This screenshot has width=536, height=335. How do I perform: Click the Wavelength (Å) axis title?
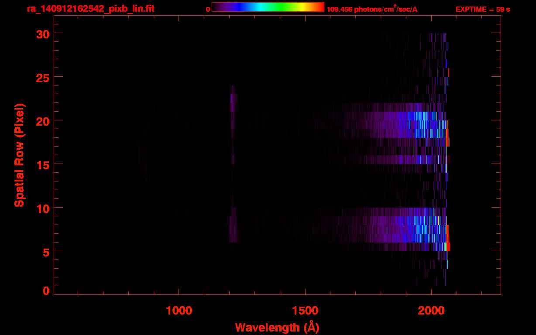(277, 327)
